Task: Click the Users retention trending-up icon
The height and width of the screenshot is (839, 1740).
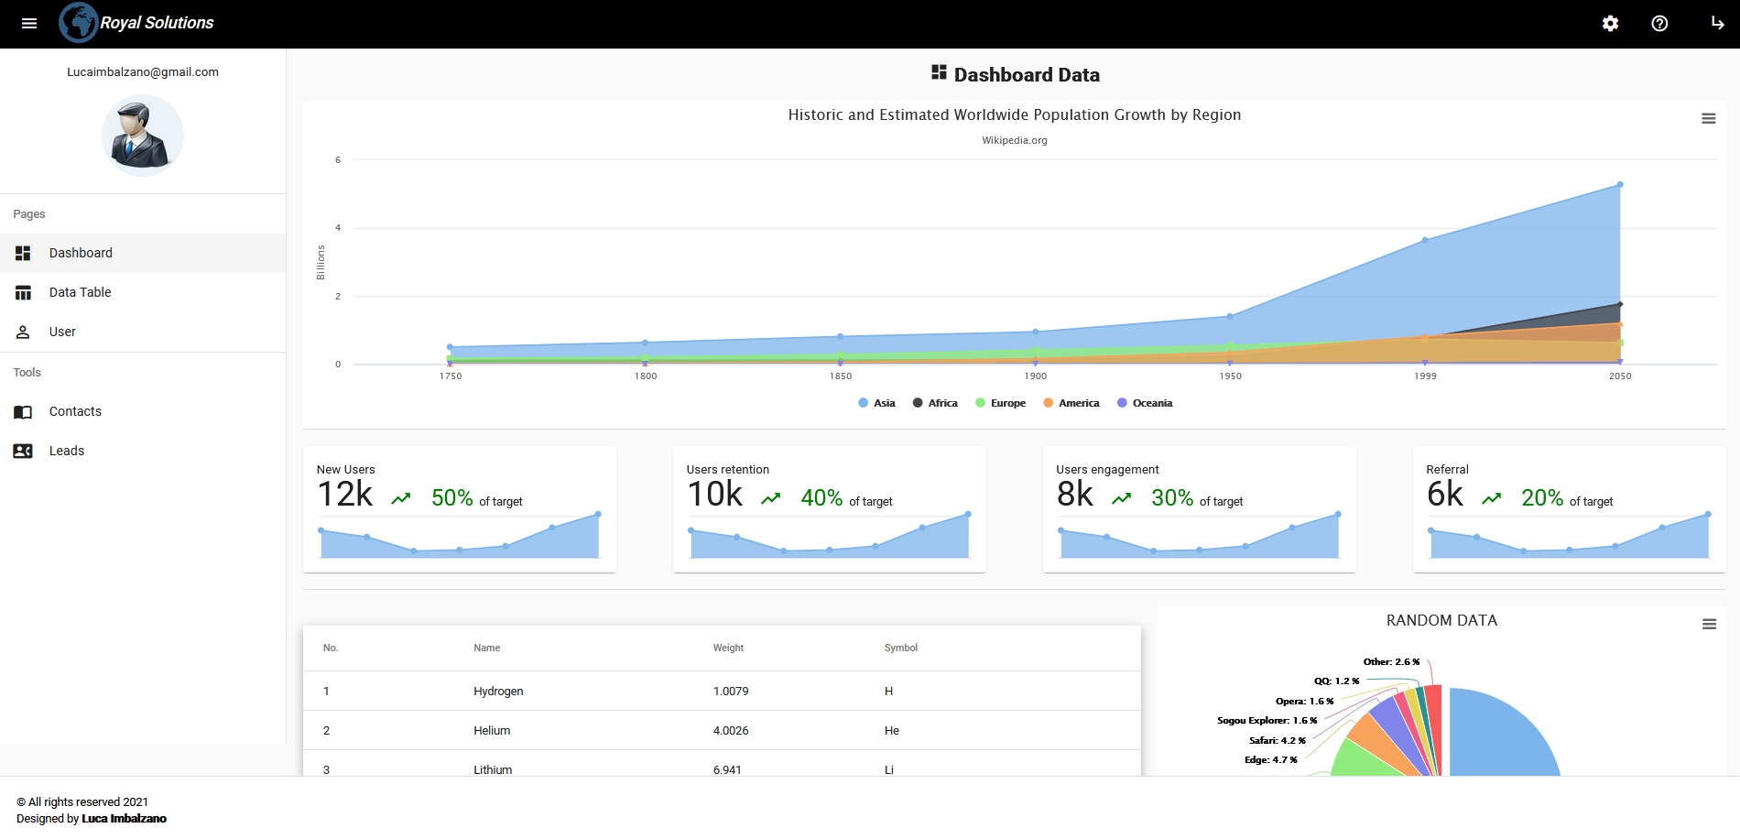Action: point(771,498)
